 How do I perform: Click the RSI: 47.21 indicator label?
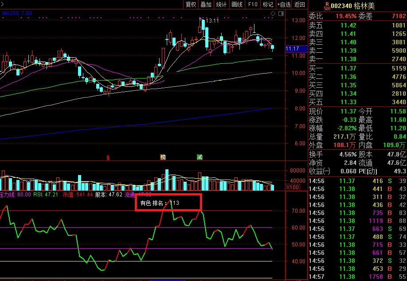click(46, 195)
